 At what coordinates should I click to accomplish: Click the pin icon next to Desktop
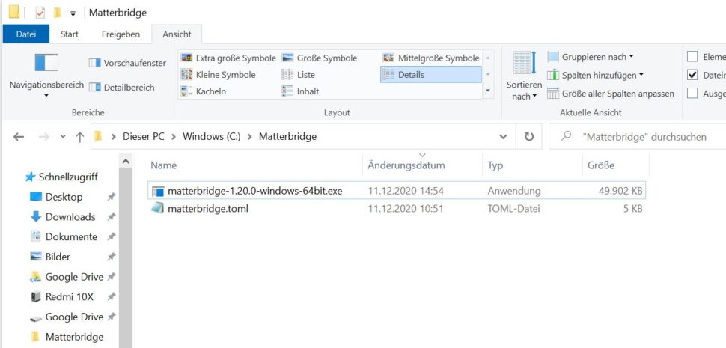pyautogui.click(x=111, y=197)
